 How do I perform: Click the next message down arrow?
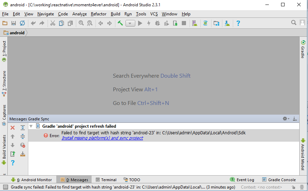(x=13, y=145)
